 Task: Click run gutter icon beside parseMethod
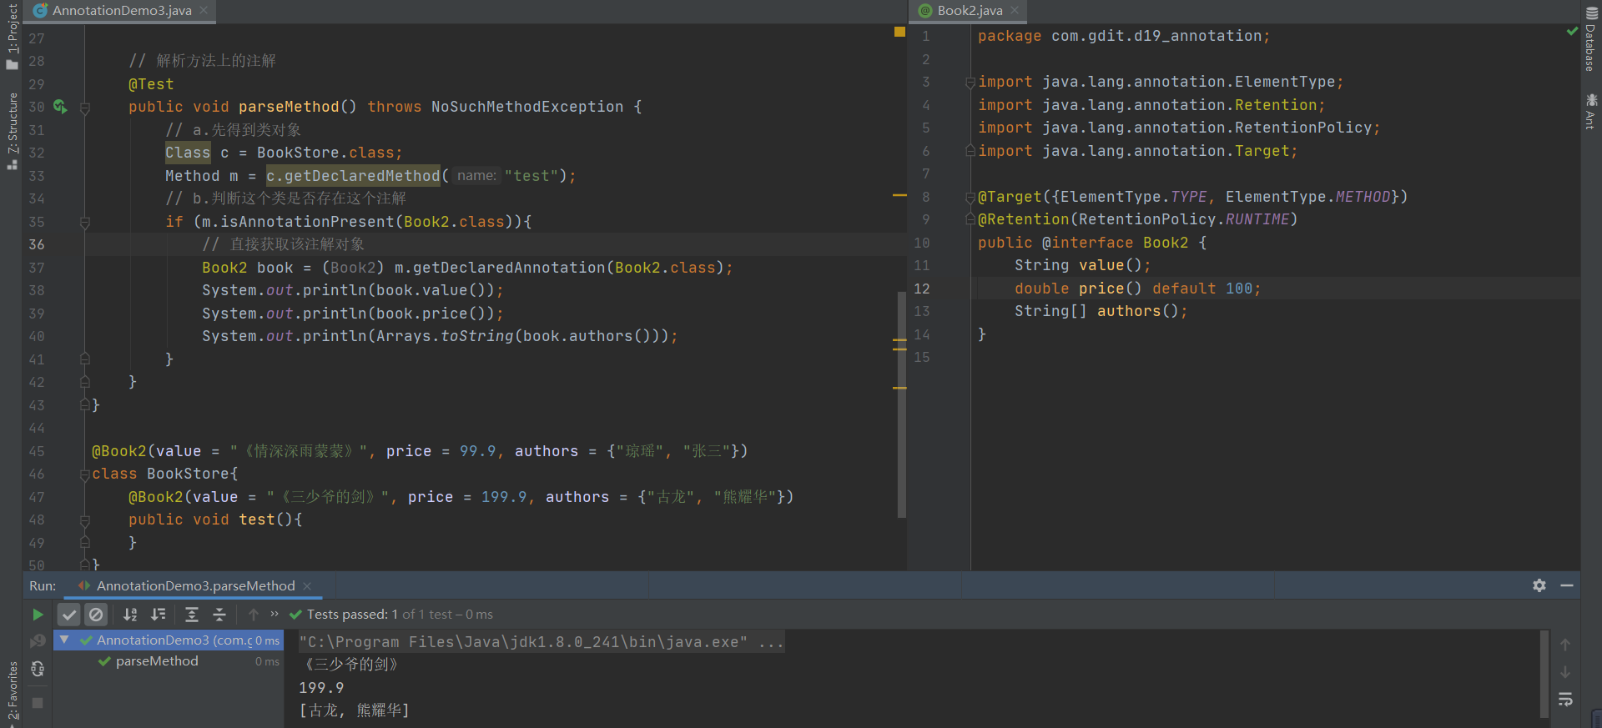pyautogui.click(x=60, y=107)
